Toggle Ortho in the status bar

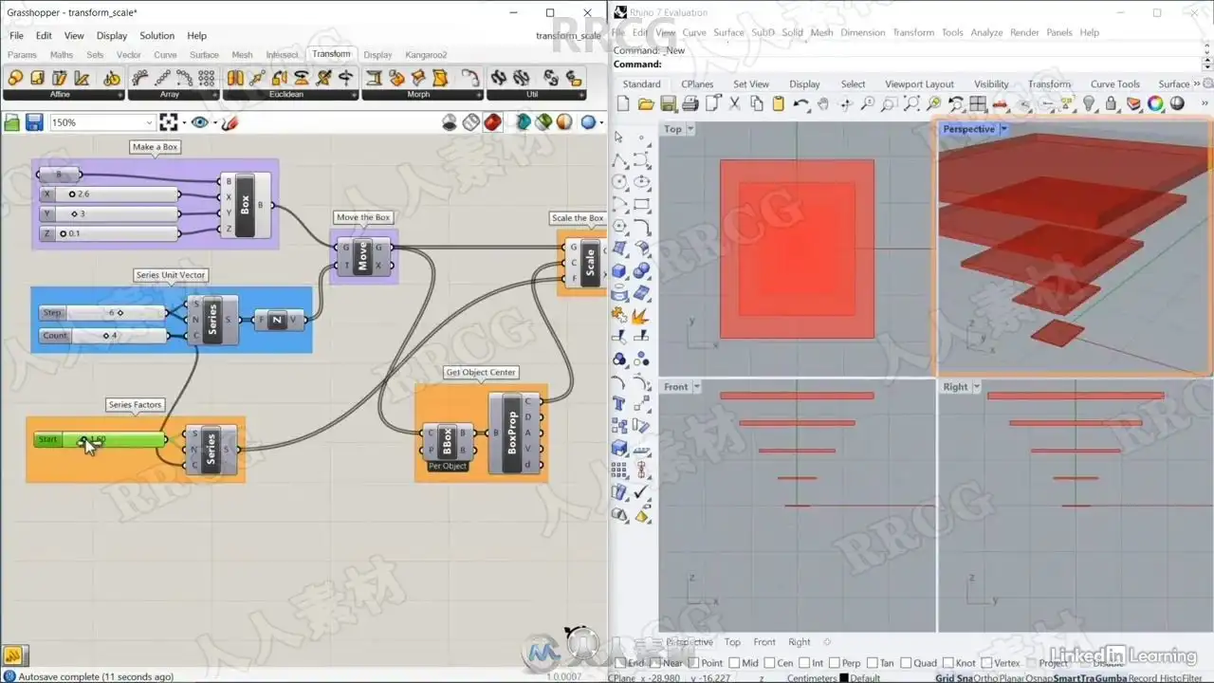coord(984,677)
